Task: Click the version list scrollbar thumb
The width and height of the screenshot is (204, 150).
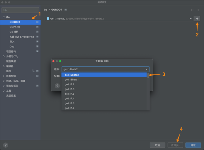Action: click(x=148, y=75)
